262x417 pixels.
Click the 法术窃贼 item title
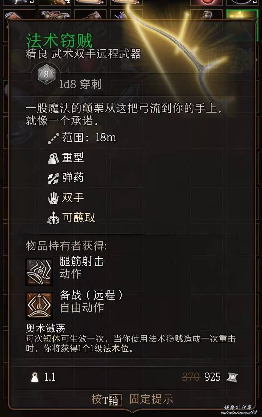pos(59,41)
